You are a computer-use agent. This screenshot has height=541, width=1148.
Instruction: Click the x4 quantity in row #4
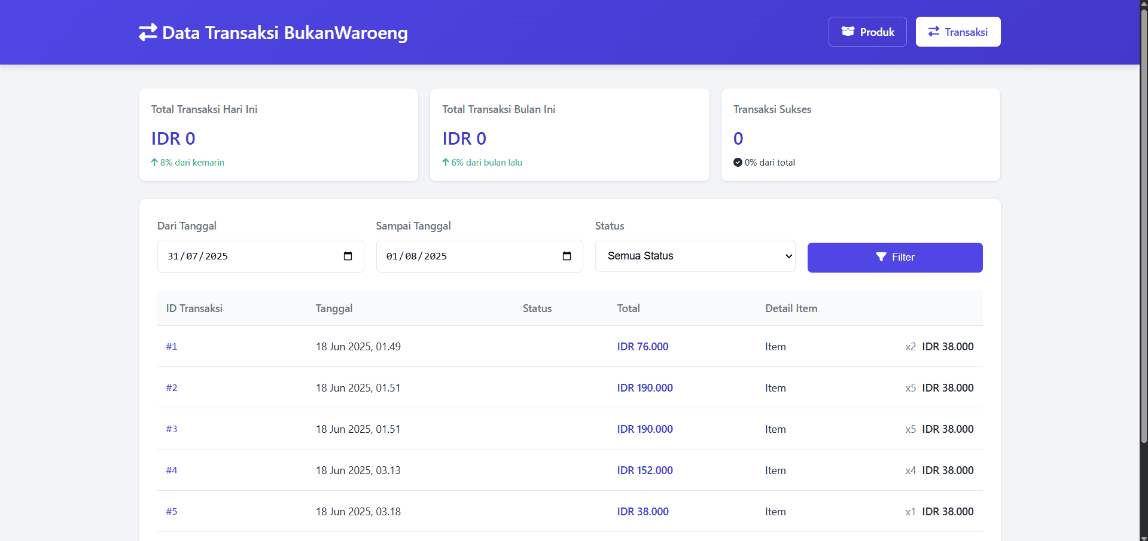[x=911, y=470]
